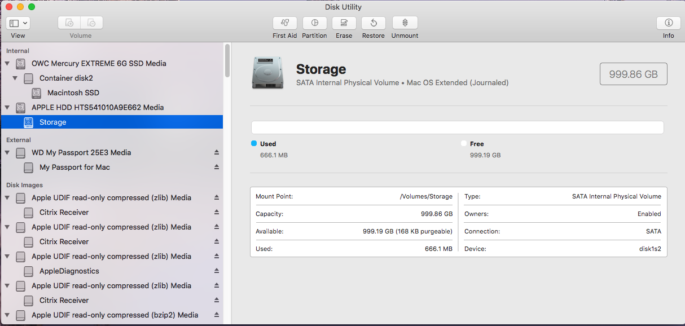Collapse the Container disk2 disclosure triangle
Image resolution: width=685 pixels, height=326 pixels.
coord(15,78)
